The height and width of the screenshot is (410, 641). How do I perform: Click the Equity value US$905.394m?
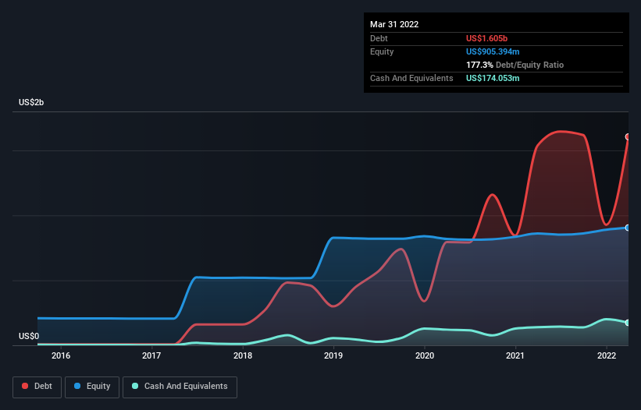point(493,51)
